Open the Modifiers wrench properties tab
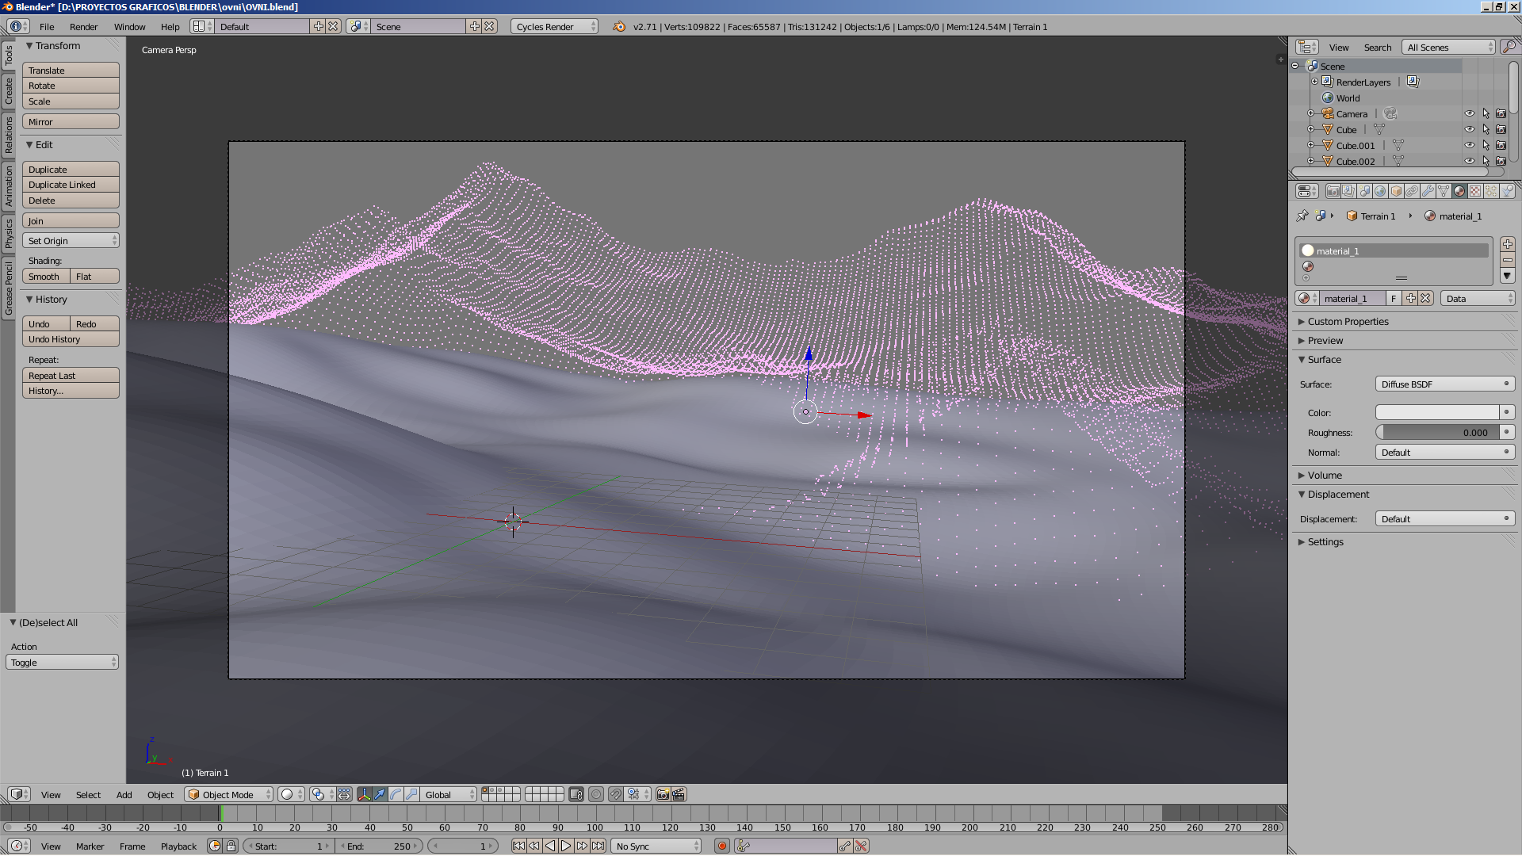1522x856 pixels. 1428,191
